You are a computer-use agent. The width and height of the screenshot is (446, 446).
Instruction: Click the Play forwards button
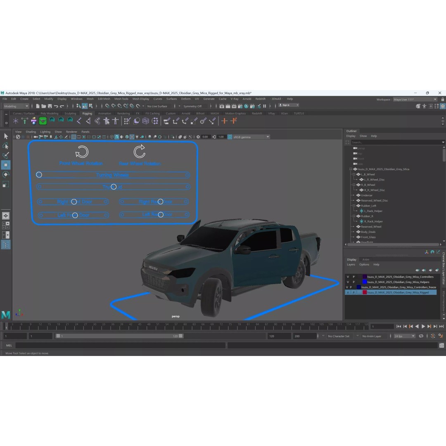[x=423, y=327]
